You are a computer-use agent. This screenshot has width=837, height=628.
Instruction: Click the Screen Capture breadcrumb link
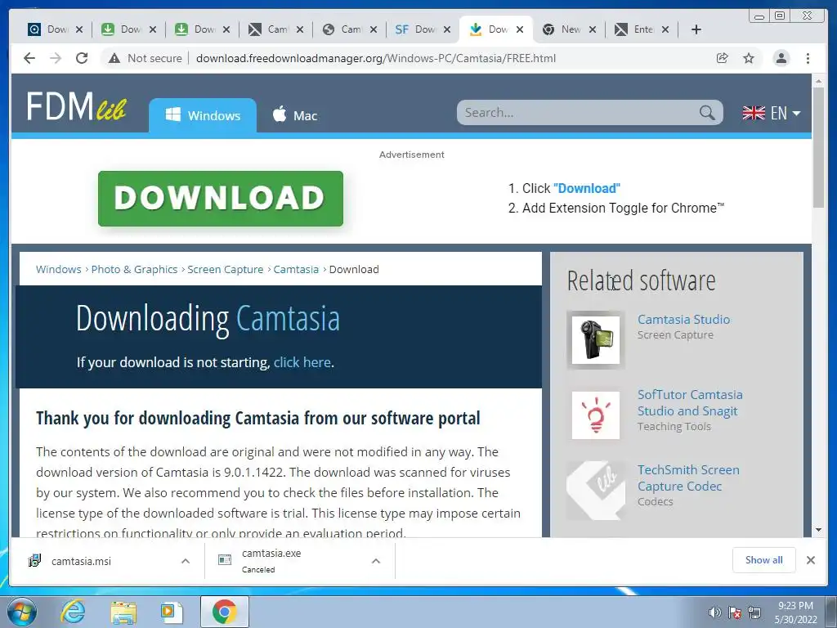tap(226, 269)
